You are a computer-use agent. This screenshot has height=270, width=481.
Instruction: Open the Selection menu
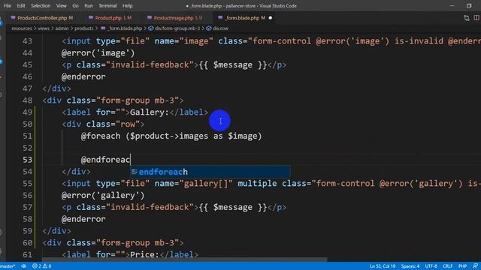pos(41,6)
